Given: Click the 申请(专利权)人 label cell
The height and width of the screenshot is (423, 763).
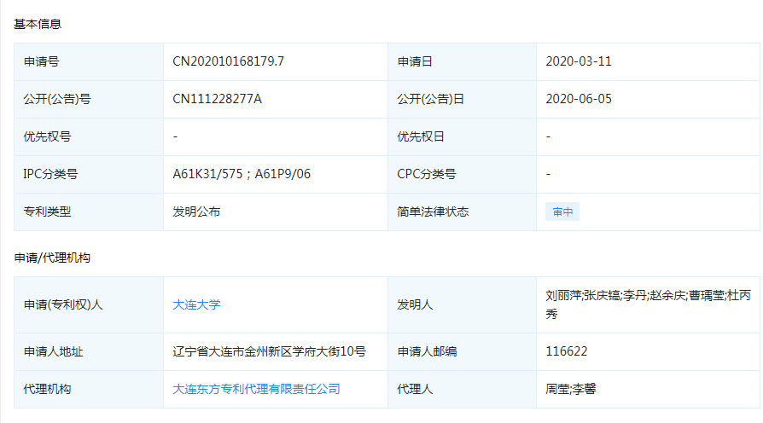Looking at the screenshot, I should (63, 304).
